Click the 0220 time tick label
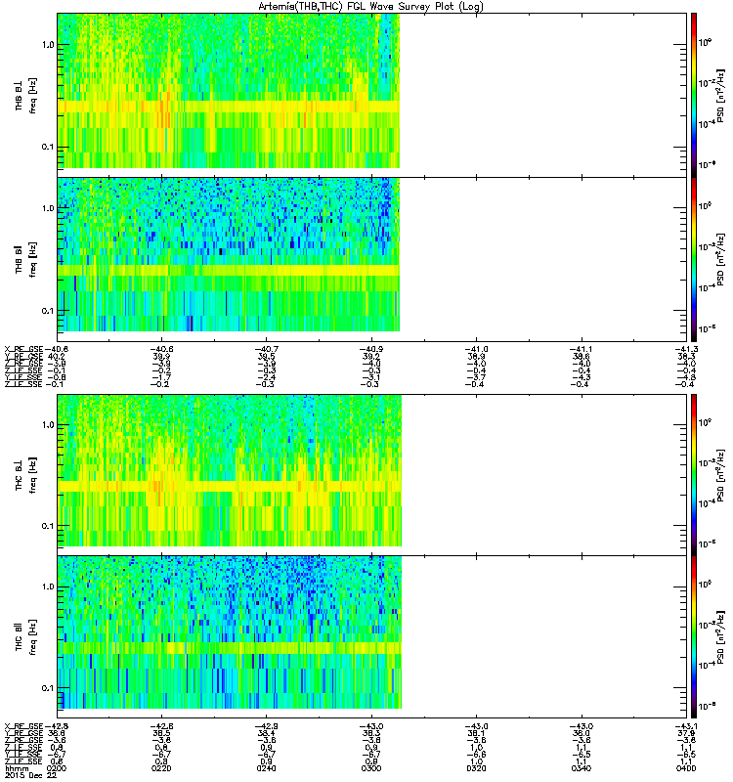733x782 pixels. click(x=161, y=768)
